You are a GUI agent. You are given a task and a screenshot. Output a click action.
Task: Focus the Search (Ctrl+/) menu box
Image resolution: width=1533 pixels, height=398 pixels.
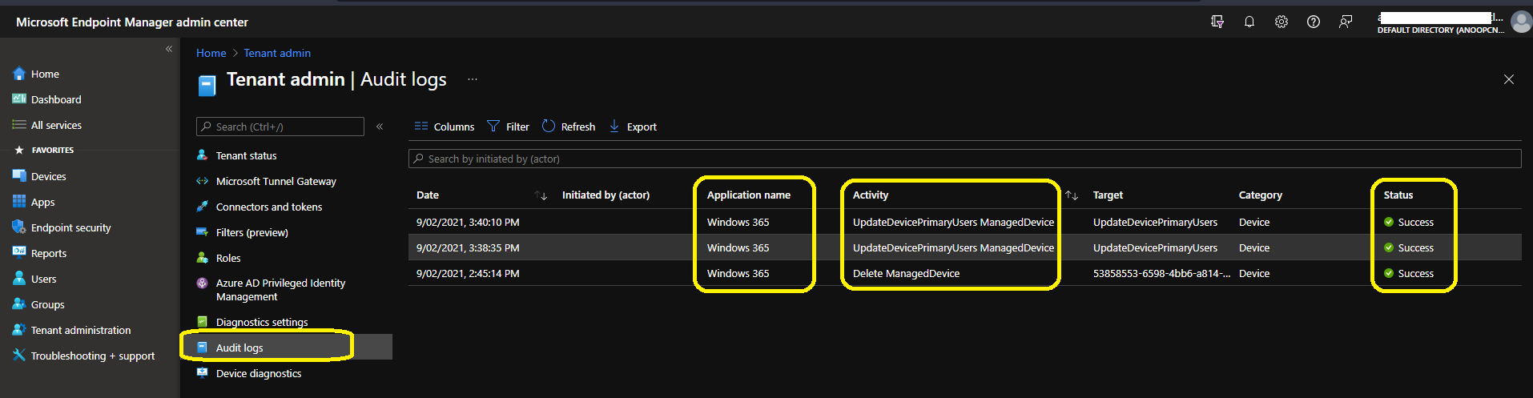tap(280, 127)
